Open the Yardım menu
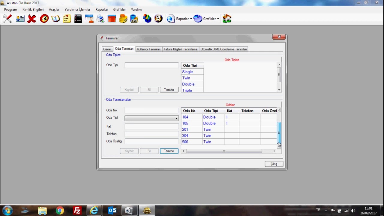Image resolution: width=384 pixels, height=216 pixels. tap(136, 10)
